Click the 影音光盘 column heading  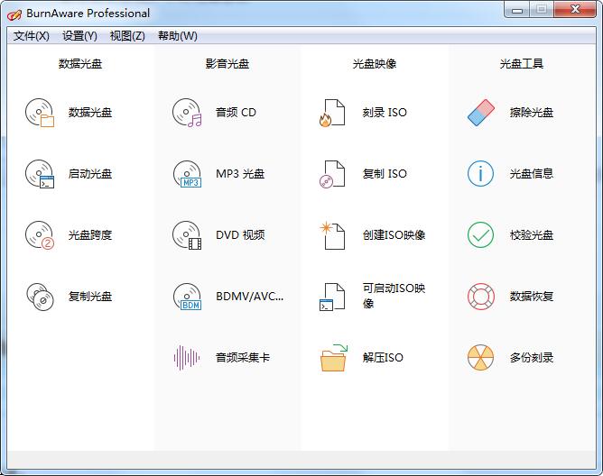point(227,64)
